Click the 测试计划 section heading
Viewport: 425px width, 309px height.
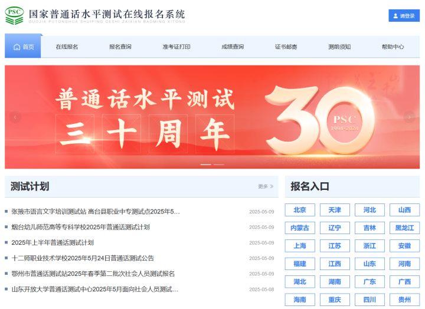click(30, 186)
